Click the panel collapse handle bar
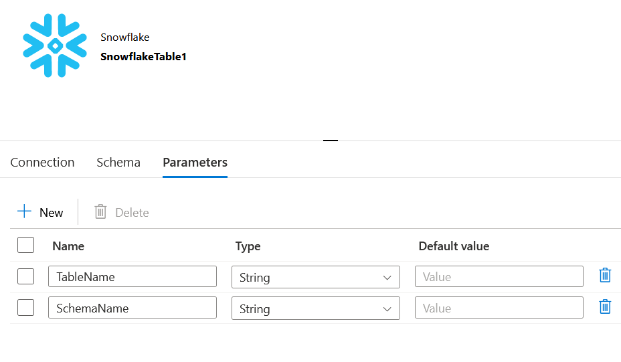Image resolution: width=621 pixels, height=362 pixels. (330, 141)
